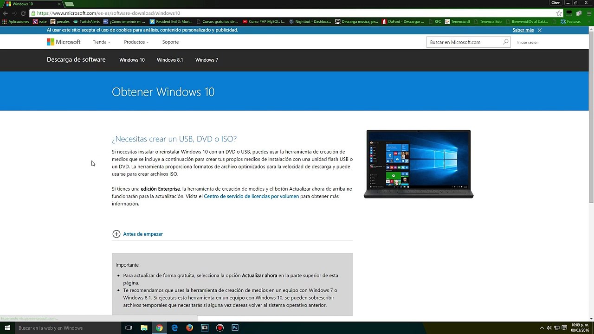Go to Descarga de software home
Viewport: 594px width, 334px height.
(x=76, y=59)
